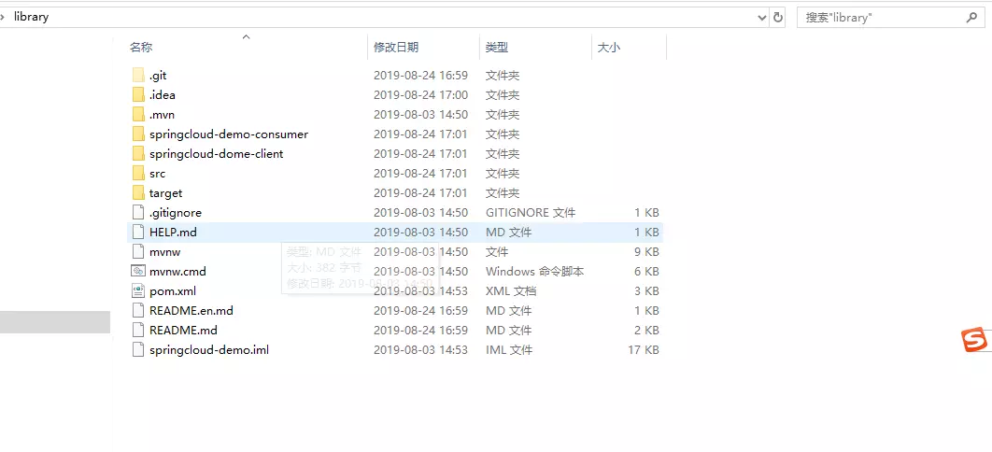Click the pom.xml document icon
This screenshot has width=992, height=452.
pos(138,290)
